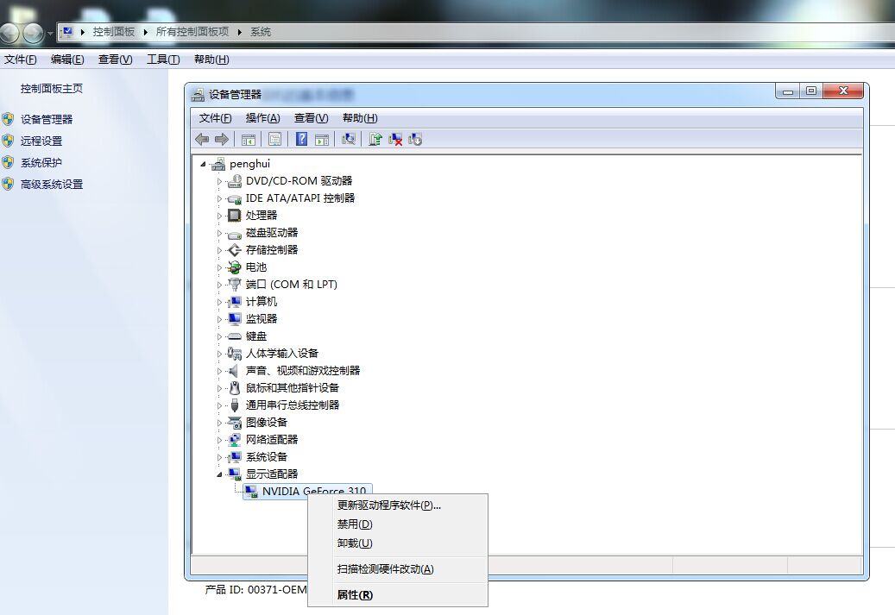
Task: Select the 图像设备 camera icon
Action: pyautogui.click(x=235, y=423)
